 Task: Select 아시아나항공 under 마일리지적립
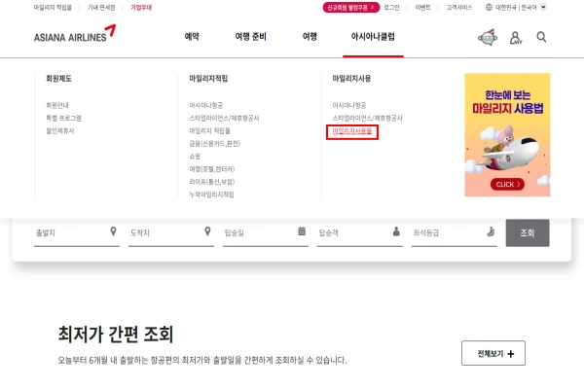coord(206,105)
